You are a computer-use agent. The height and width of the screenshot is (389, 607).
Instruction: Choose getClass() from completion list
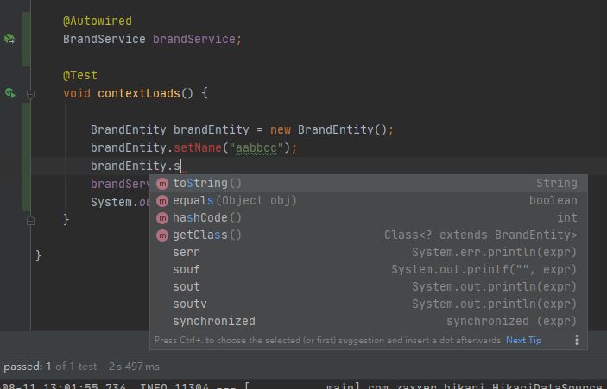tap(369, 235)
